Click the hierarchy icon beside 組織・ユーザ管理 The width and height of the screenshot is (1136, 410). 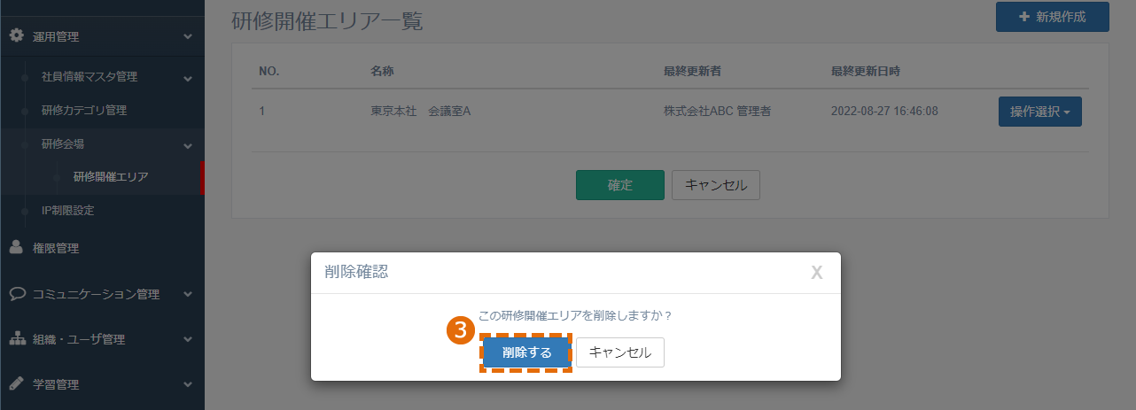point(16,339)
